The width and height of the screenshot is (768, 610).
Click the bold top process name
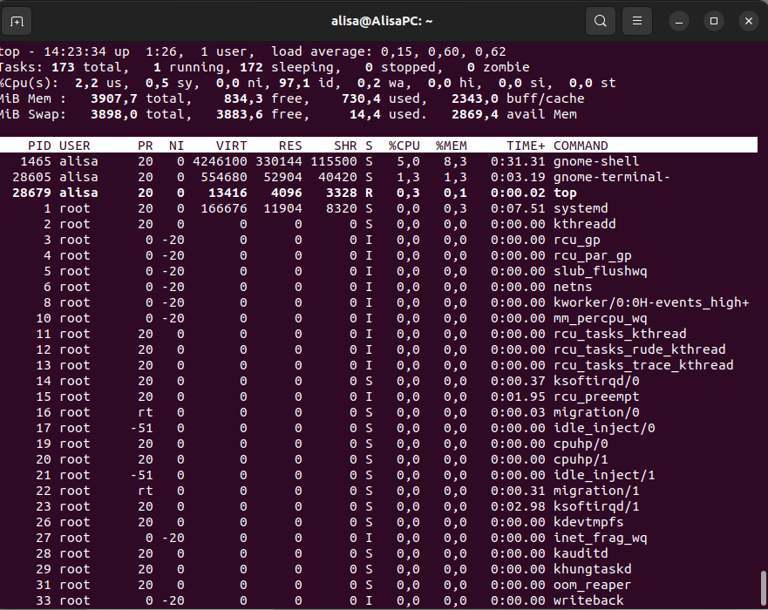565,193
